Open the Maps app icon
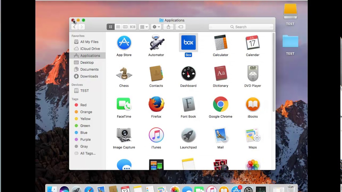 pos(252,135)
